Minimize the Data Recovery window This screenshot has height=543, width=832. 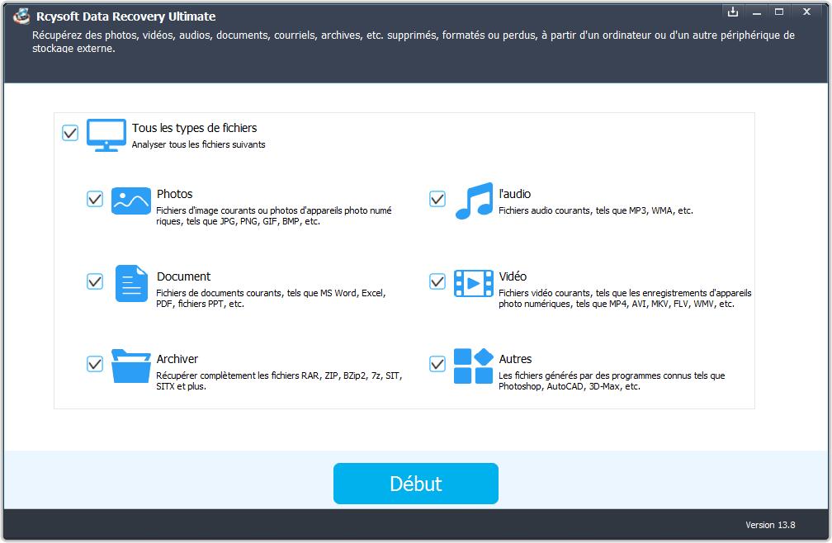(x=755, y=12)
